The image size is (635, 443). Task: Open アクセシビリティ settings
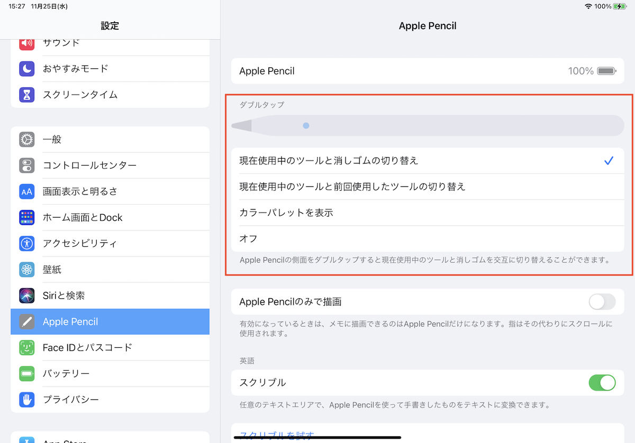point(110,243)
